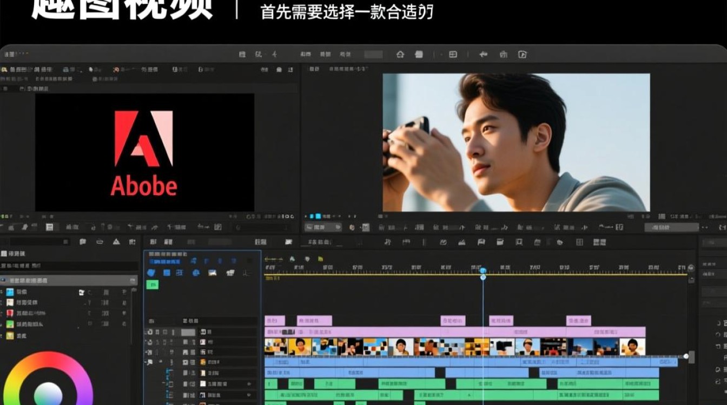
Task: Click the play-triangle page icon at the top toolbar's end
Action: pos(522,54)
